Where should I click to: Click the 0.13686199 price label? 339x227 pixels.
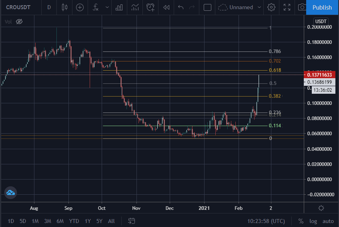pyautogui.click(x=319, y=82)
